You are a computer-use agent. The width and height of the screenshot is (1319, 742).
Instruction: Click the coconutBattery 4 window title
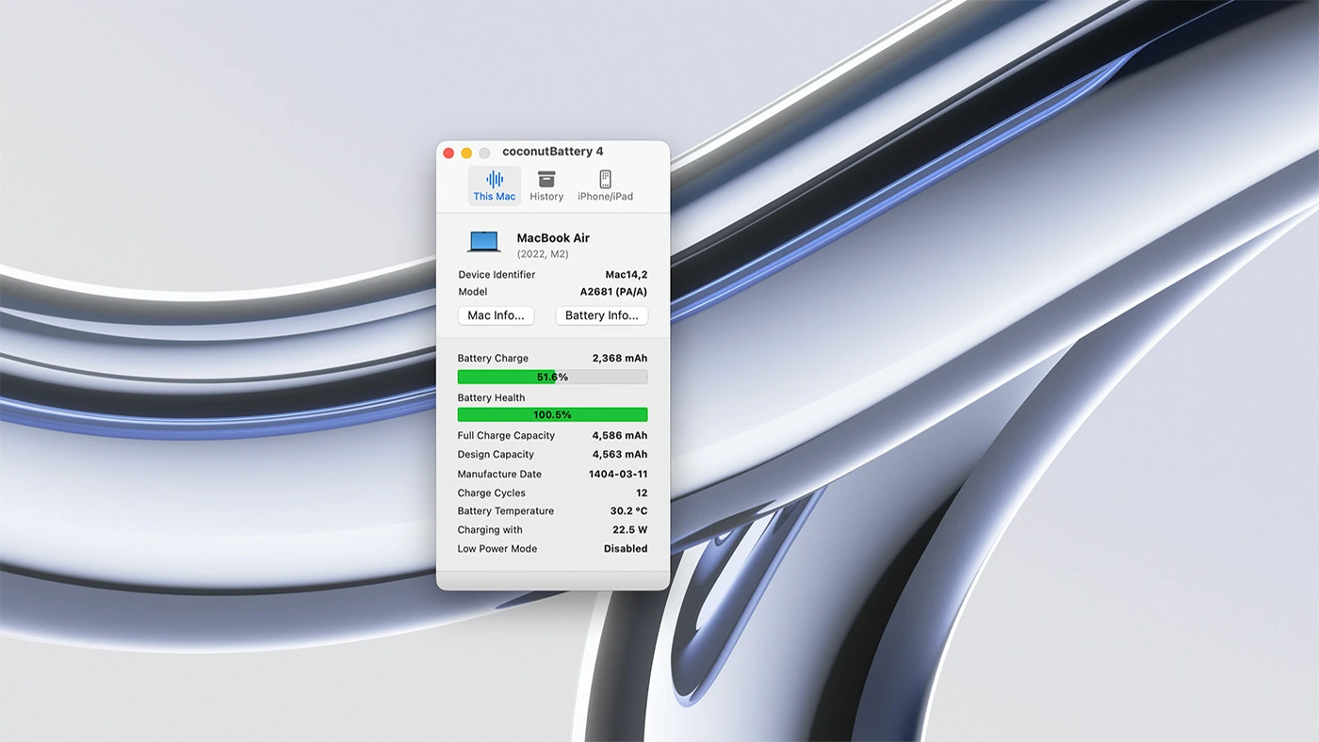pos(552,152)
